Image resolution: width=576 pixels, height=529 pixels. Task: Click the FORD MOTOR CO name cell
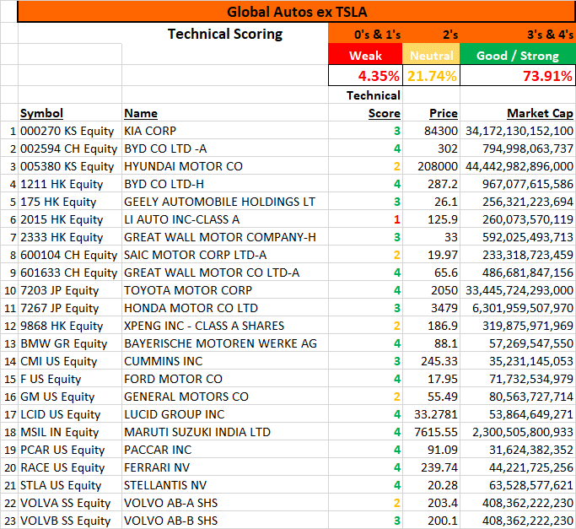225,379
